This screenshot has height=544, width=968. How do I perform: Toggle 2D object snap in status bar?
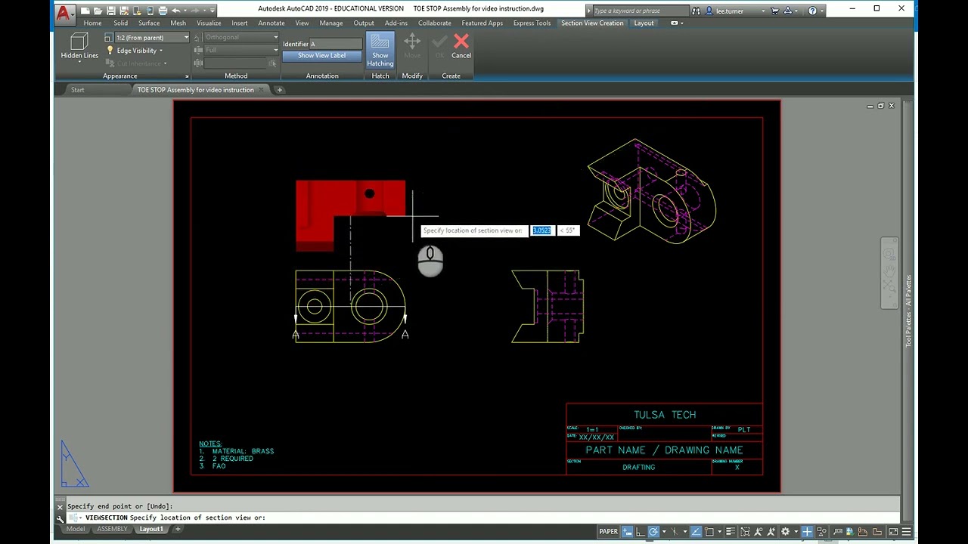pyautogui.click(x=709, y=532)
